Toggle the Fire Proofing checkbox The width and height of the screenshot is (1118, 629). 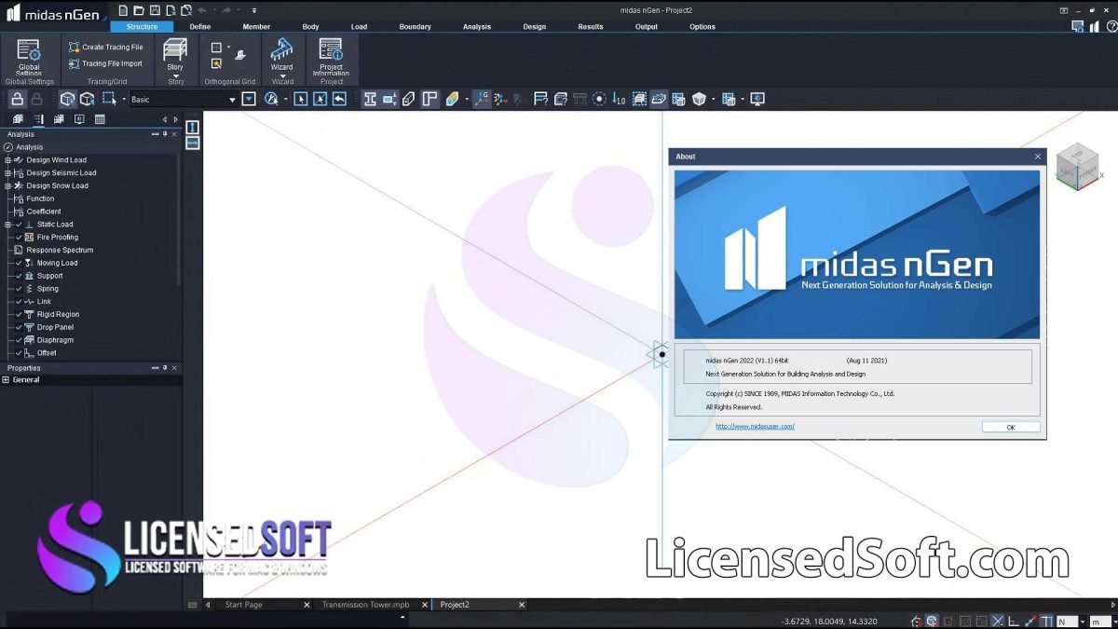pyautogui.click(x=19, y=238)
